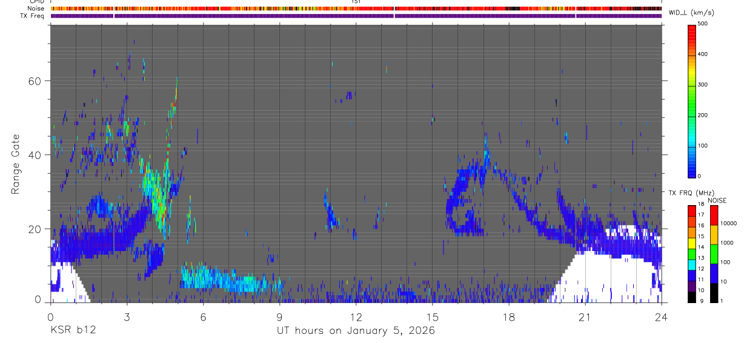Pick the cyan 12–13 MHz TX FRQ swatch
744x343 pixels.
[x=691, y=265]
